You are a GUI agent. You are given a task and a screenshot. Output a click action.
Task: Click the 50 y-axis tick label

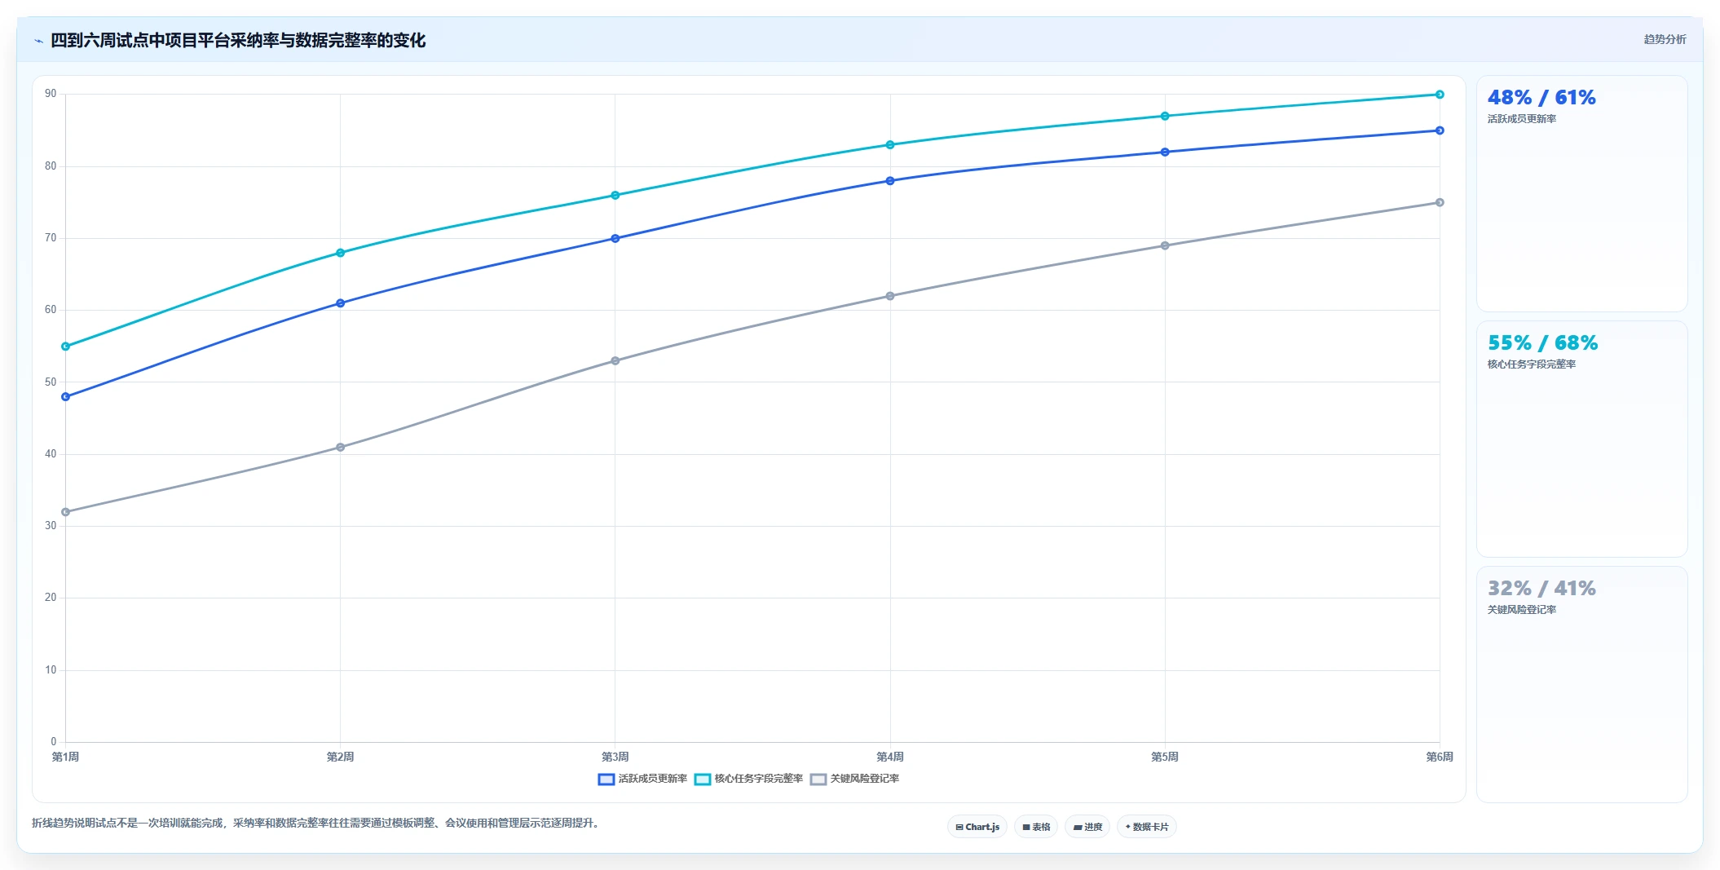51,382
